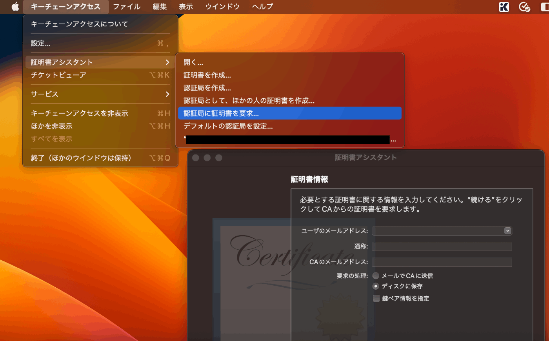Click the K icon in menu bar
This screenshot has width=549, height=341.
504,7
